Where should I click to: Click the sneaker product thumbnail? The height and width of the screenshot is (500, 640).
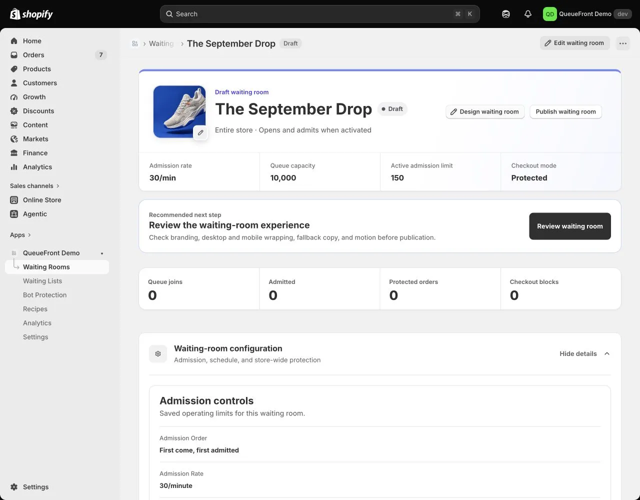coord(179,111)
